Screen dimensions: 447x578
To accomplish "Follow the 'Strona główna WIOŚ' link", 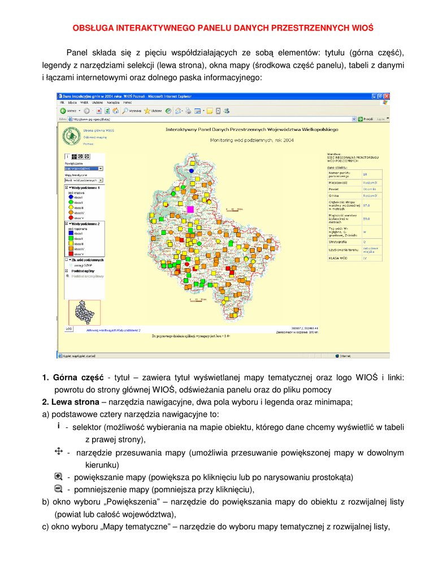I will (x=98, y=130).
